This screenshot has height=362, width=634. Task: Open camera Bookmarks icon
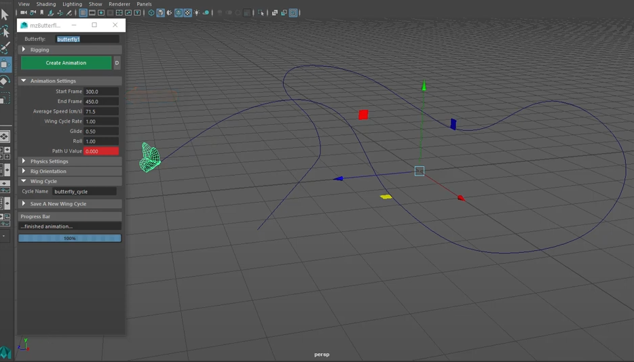[41, 12]
